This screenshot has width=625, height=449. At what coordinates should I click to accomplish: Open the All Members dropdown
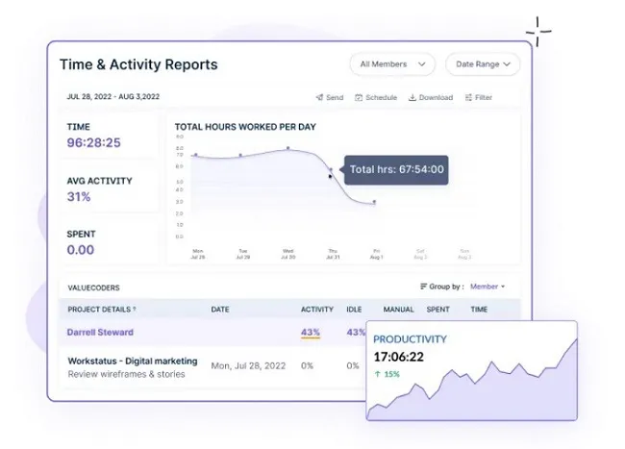392,64
